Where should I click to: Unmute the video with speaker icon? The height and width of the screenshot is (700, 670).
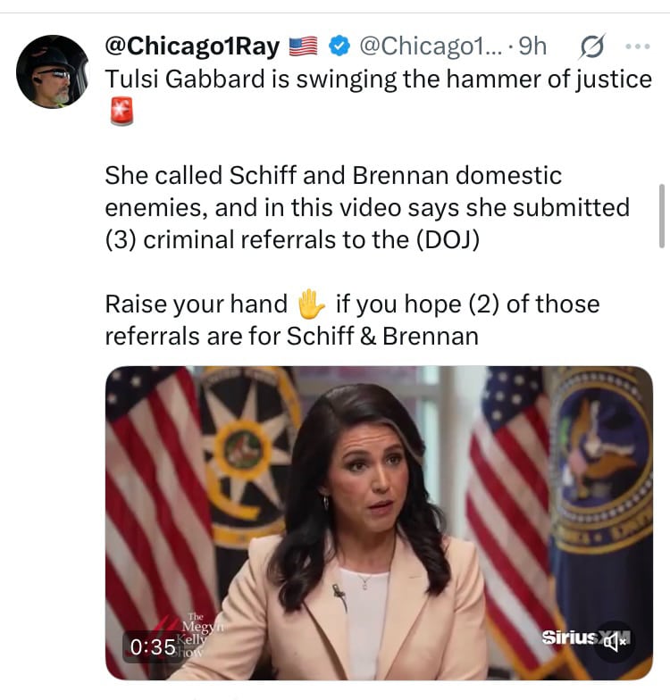click(x=615, y=641)
